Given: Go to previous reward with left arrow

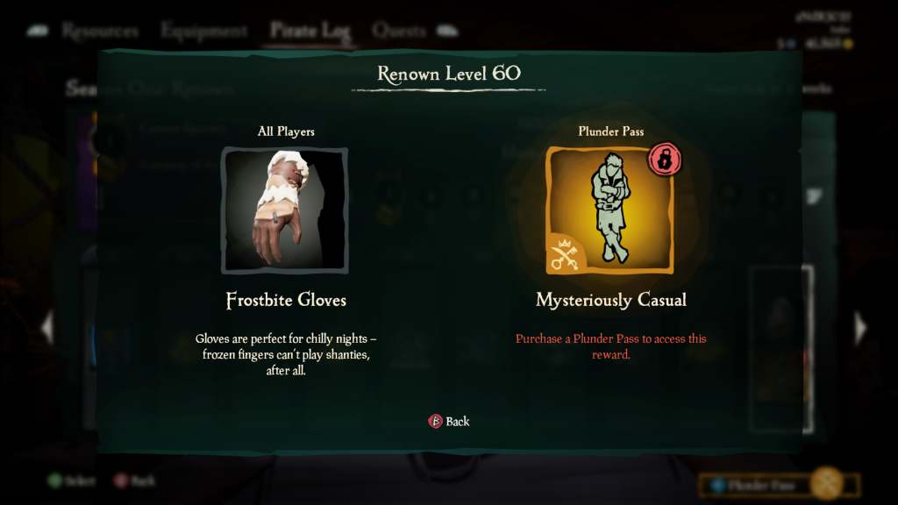Looking at the screenshot, I should tap(47, 328).
